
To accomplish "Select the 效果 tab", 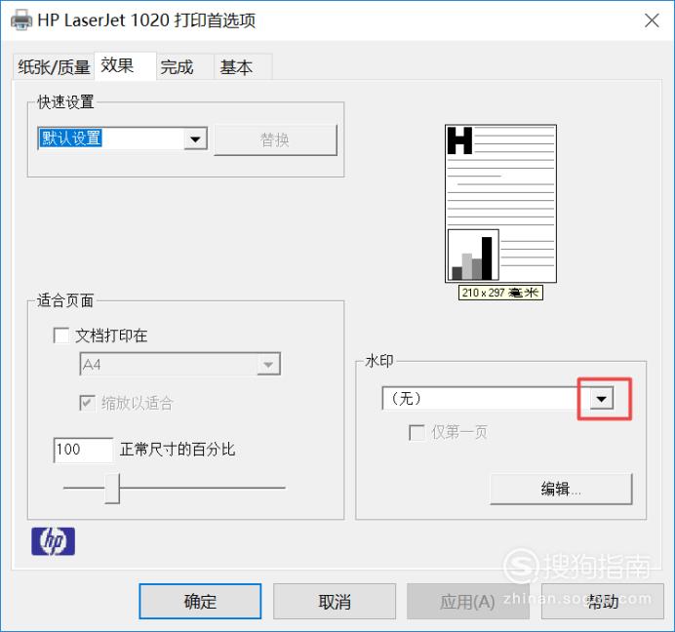I will [125, 66].
